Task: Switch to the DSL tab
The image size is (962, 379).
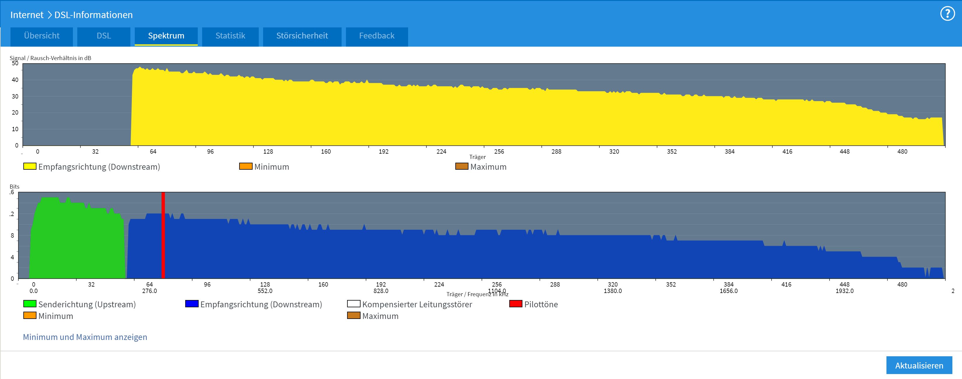Action: tap(104, 36)
